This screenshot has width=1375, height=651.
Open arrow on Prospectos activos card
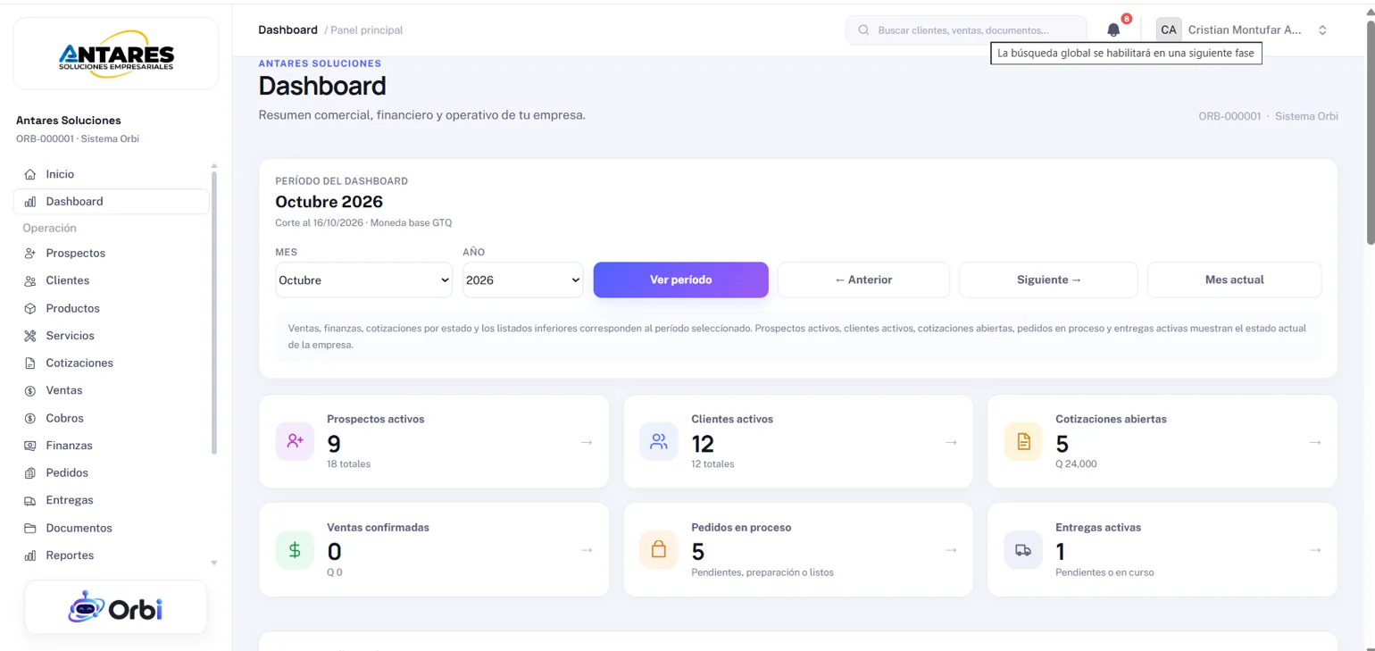[587, 442]
